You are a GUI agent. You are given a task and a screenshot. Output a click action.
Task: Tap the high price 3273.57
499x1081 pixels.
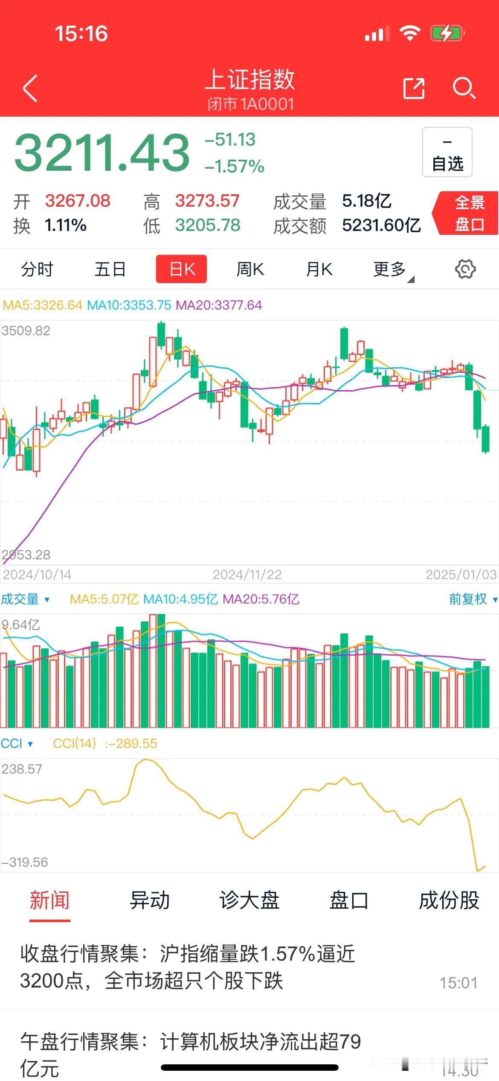click(x=207, y=201)
